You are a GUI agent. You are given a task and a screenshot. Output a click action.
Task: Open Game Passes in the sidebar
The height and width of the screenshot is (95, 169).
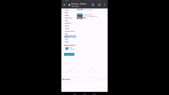[x=68, y=18]
